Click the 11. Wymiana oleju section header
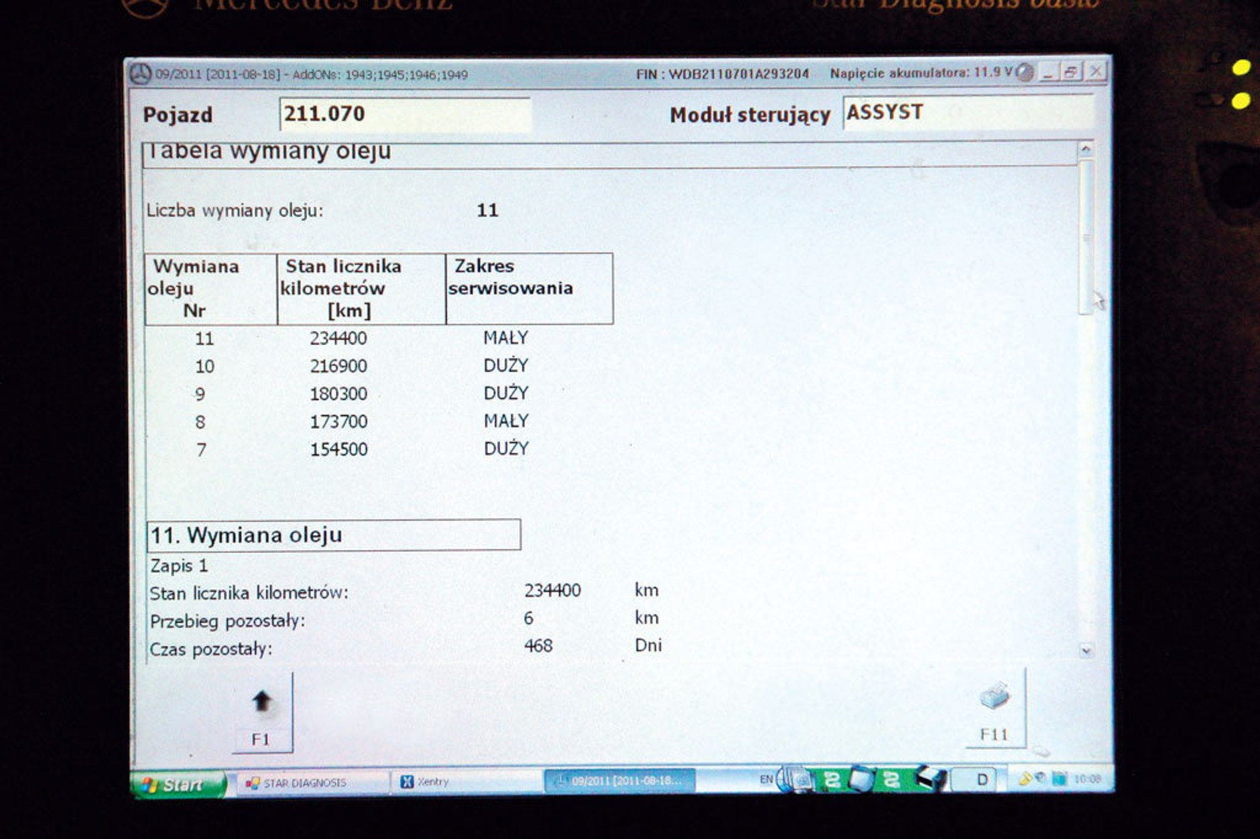1260x839 pixels. coord(333,535)
